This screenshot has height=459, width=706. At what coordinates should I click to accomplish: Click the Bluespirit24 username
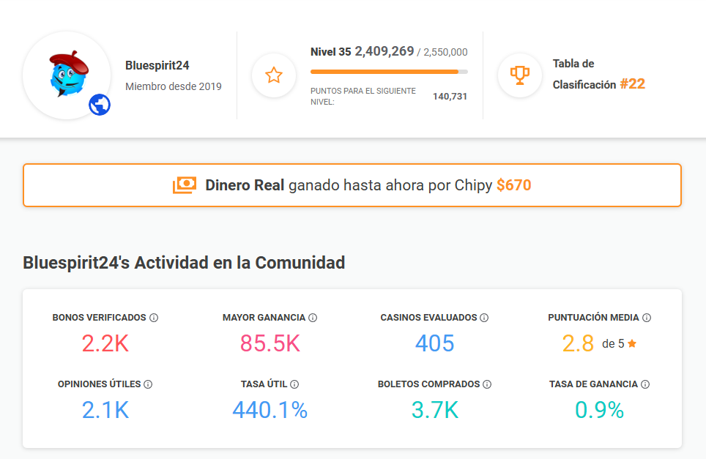[155, 65]
